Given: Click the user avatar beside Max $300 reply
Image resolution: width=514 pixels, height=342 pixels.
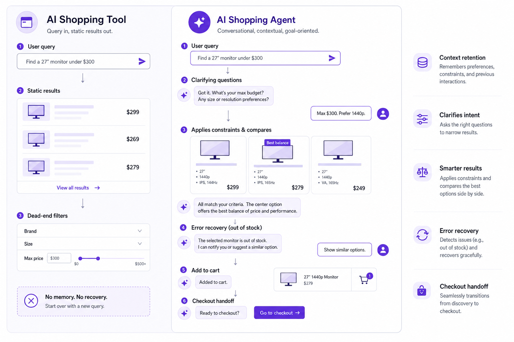Looking at the screenshot, I should click(383, 114).
